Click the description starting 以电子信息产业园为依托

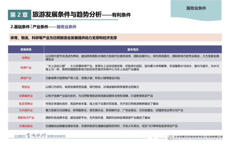(x=99, y=96)
